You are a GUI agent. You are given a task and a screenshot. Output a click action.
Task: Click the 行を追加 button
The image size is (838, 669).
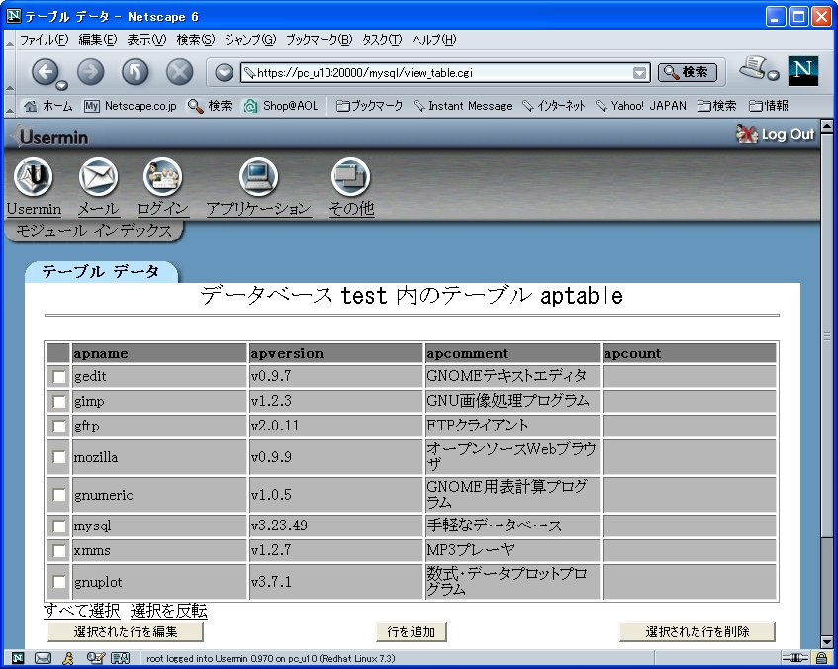[411, 632]
